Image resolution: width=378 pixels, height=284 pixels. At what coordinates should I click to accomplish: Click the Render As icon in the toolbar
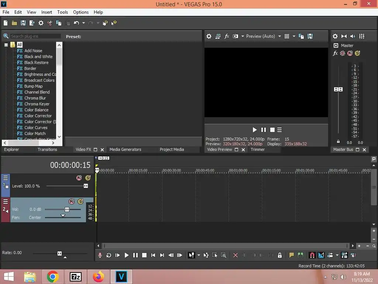[32, 23]
